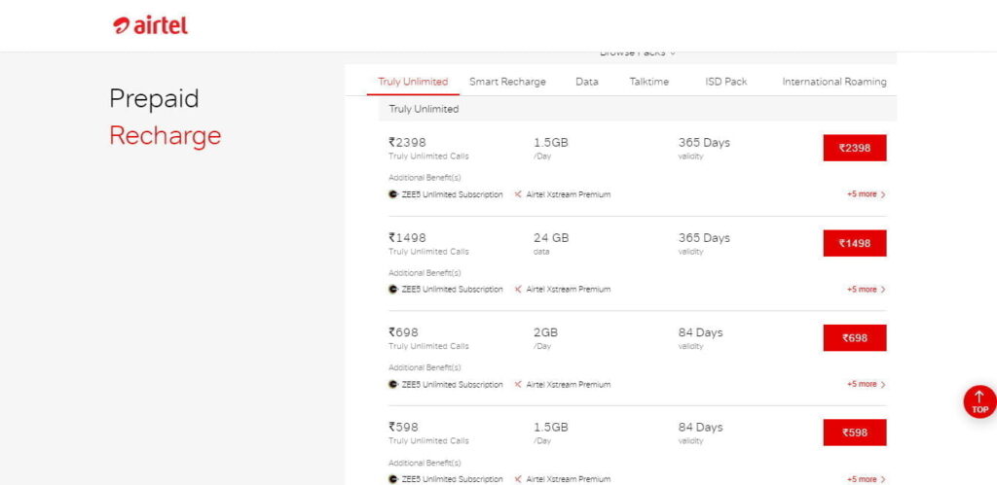The height and width of the screenshot is (485, 997).
Task: Click ZEE5 icon in the ₹1498 plan
Action: (x=393, y=289)
